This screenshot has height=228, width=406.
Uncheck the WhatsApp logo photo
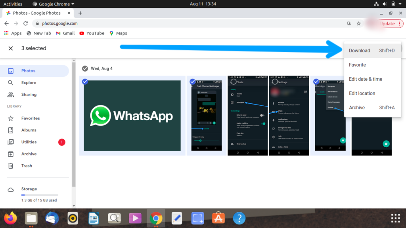click(x=85, y=82)
